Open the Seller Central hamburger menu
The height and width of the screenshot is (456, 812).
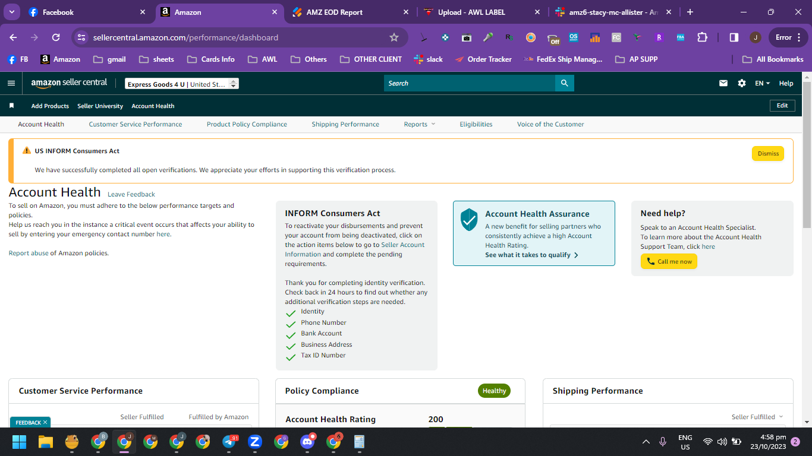click(x=11, y=83)
